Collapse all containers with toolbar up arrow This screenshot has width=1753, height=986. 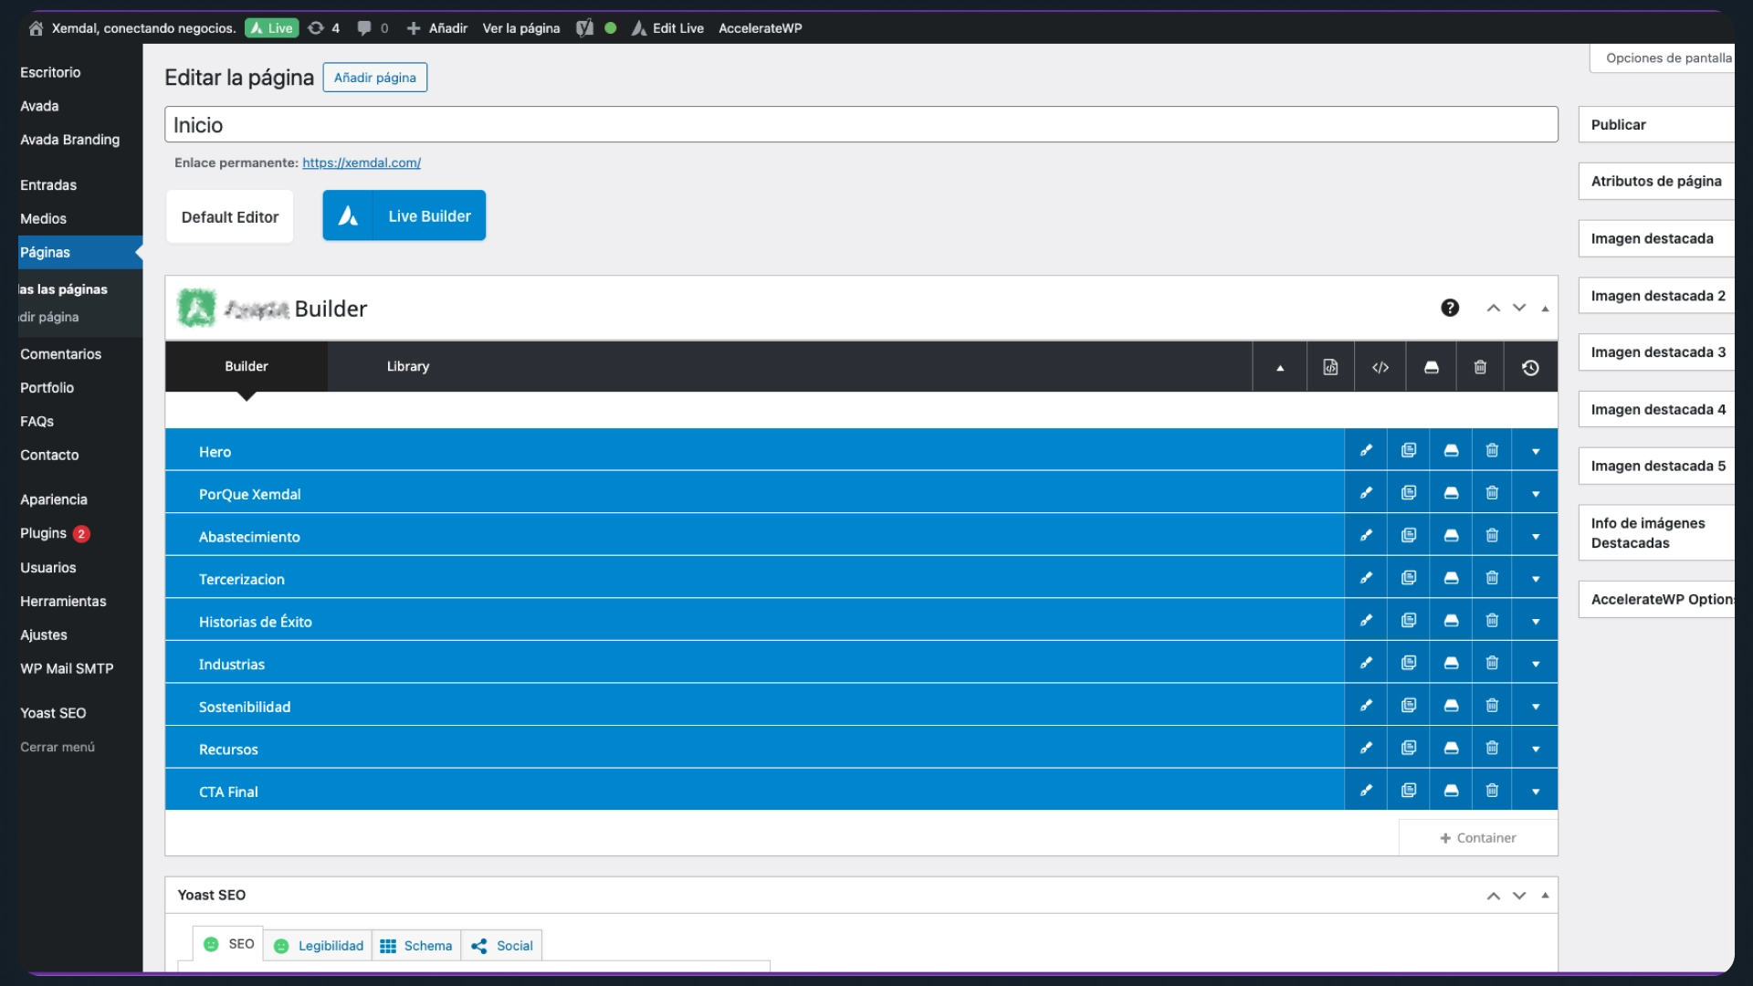(x=1280, y=367)
